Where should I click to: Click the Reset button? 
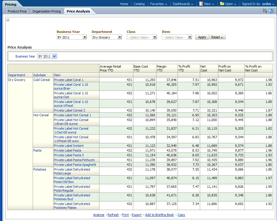pyautogui.click(x=217, y=37)
